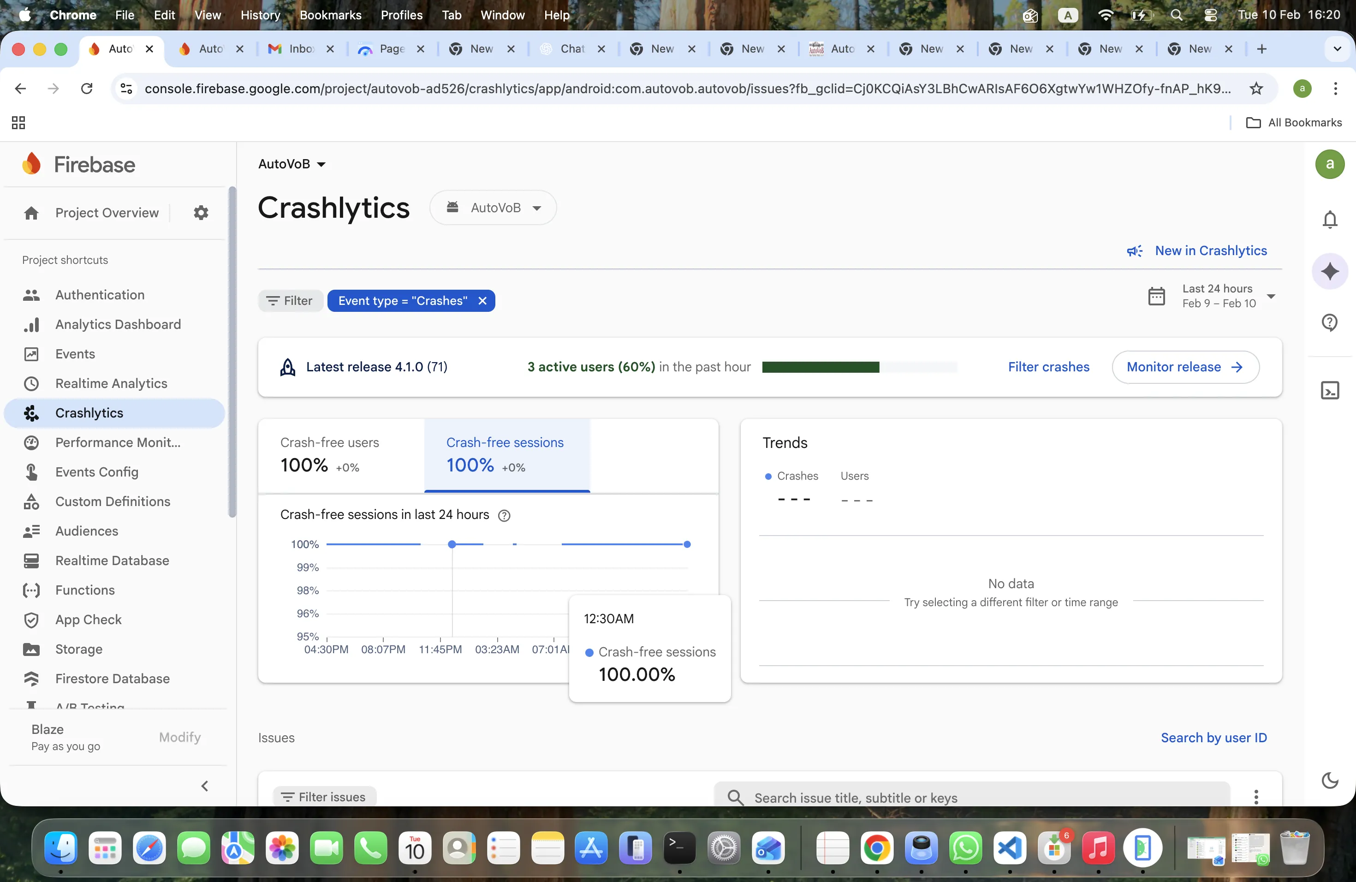
Task: Go back with the browser back arrow
Action: tap(20, 88)
